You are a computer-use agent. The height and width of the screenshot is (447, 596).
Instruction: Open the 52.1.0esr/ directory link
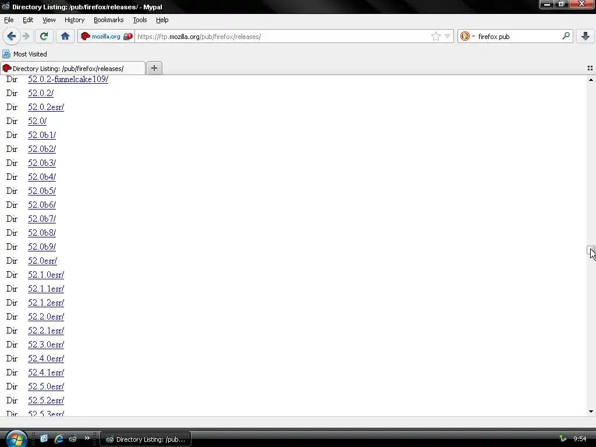(46, 275)
